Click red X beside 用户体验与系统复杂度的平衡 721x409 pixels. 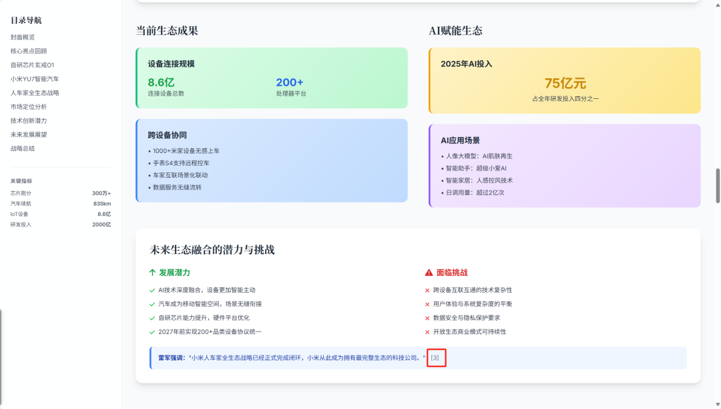click(x=428, y=304)
